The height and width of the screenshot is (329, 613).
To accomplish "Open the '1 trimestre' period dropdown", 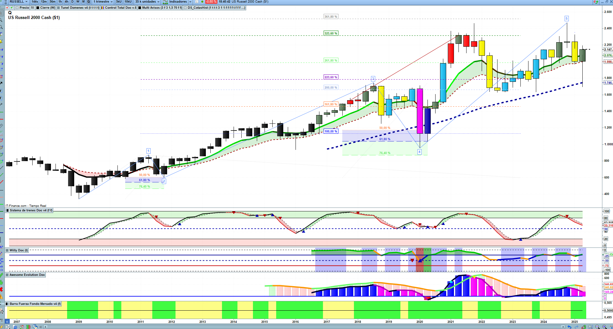I will [x=103, y=2].
